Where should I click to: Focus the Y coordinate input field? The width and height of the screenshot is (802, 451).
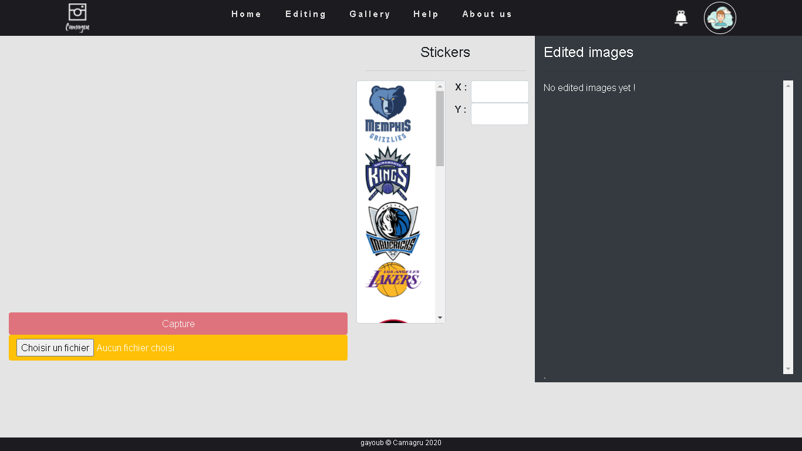coord(500,114)
